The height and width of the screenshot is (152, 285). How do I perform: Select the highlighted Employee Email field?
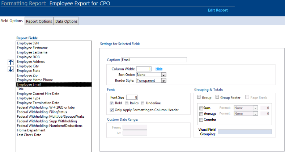pos(54,84)
